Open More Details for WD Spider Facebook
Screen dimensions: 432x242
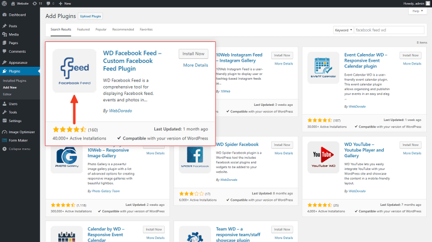tap(284, 153)
